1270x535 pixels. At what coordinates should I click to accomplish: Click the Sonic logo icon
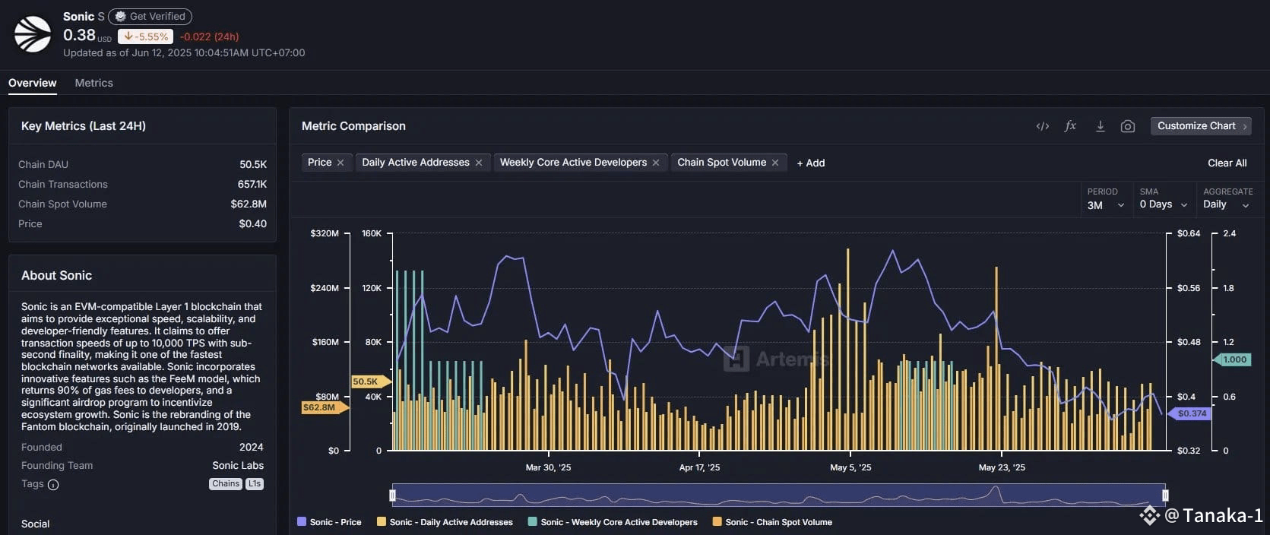point(33,34)
